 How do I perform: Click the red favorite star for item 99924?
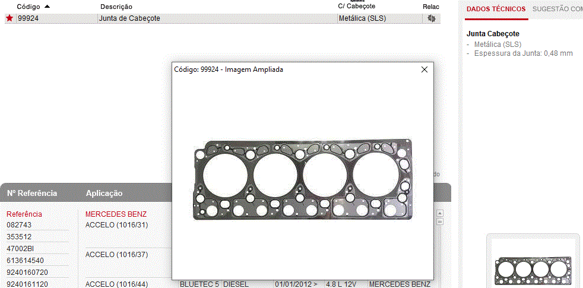coord(9,18)
